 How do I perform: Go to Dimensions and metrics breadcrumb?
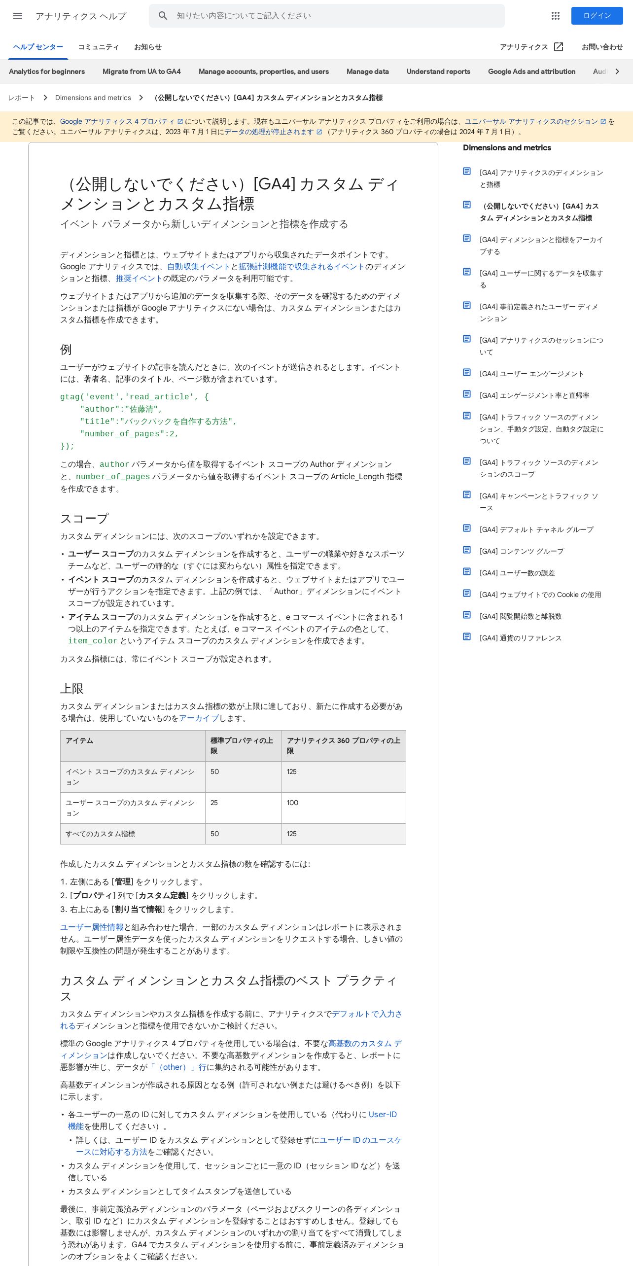(x=93, y=98)
